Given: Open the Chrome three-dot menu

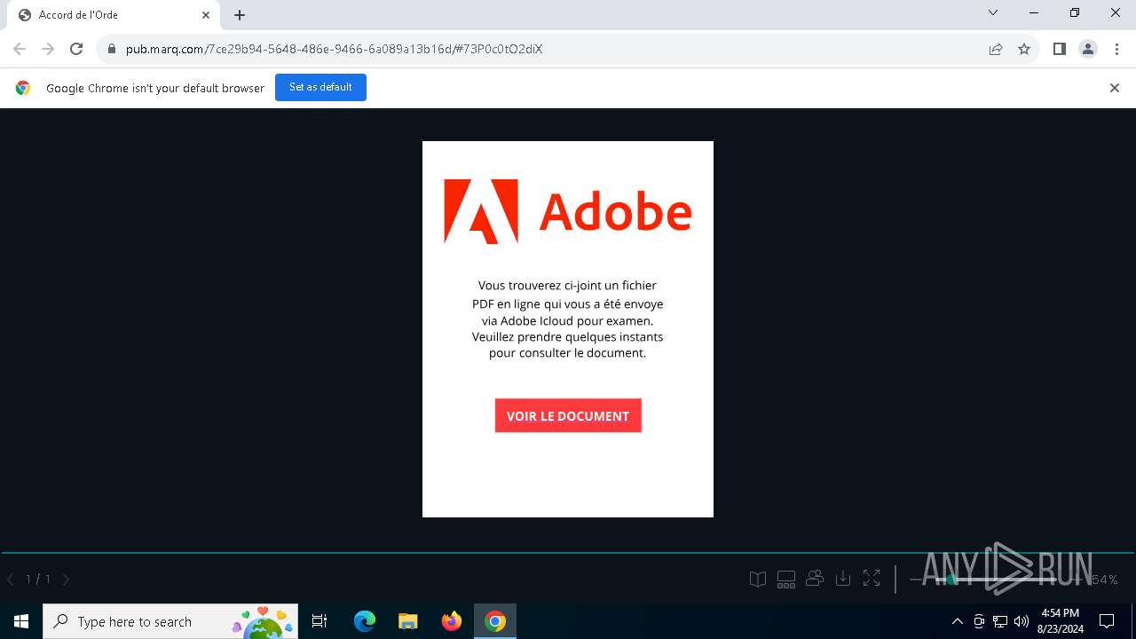Looking at the screenshot, I should tap(1116, 49).
